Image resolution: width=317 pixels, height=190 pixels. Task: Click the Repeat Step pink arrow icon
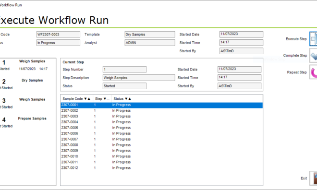pos(314,72)
